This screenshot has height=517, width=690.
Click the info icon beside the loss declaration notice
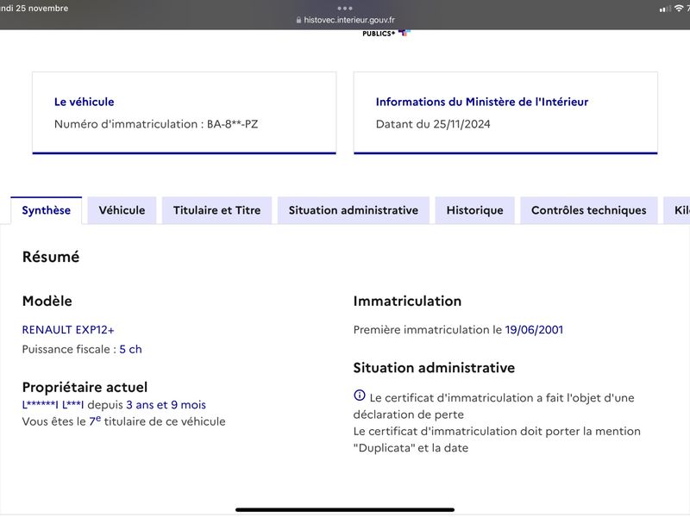(360, 396)
